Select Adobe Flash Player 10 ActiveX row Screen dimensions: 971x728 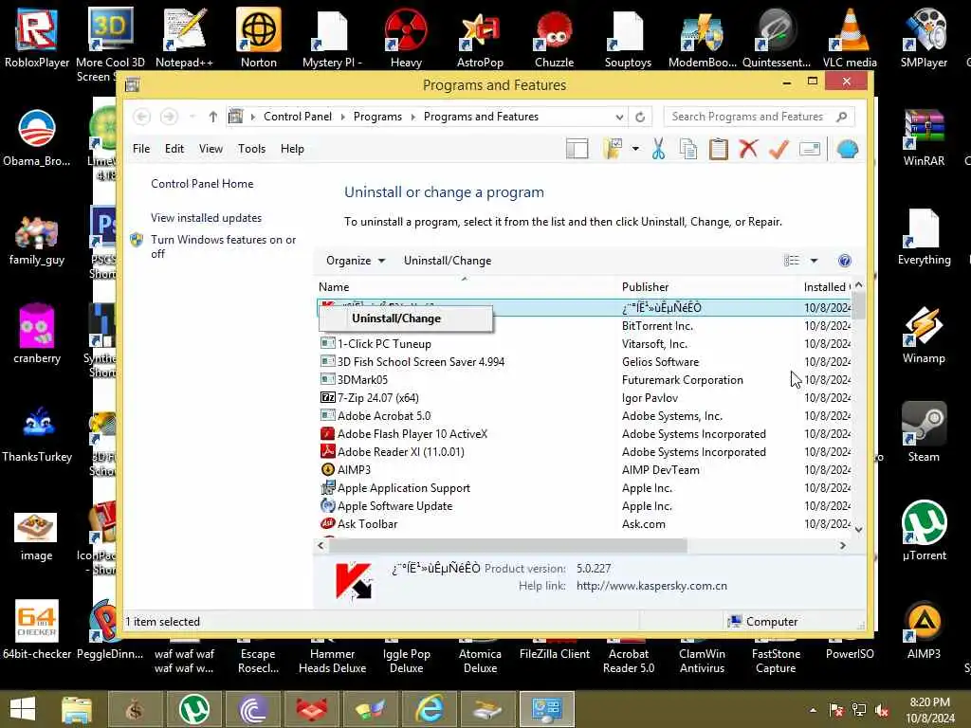pos(583,434)
